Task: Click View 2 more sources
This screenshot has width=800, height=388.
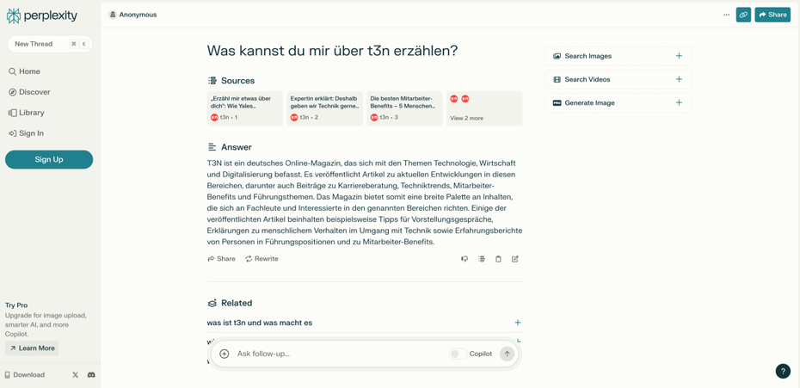Action: (x=484, y=108)
